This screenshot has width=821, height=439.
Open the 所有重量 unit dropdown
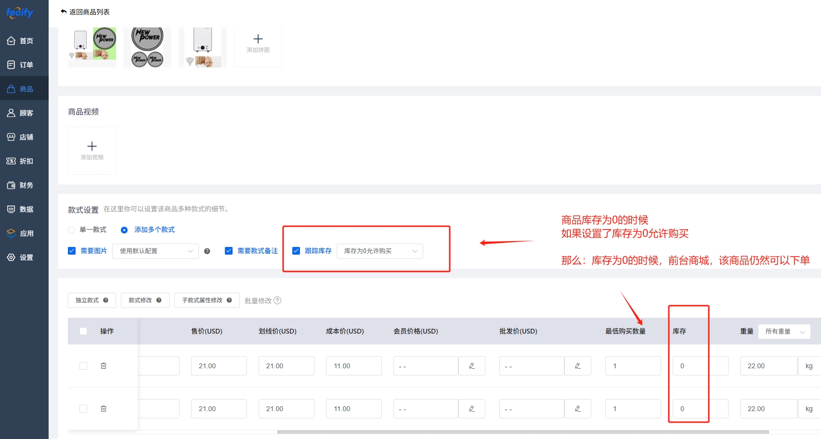(784, 332)
